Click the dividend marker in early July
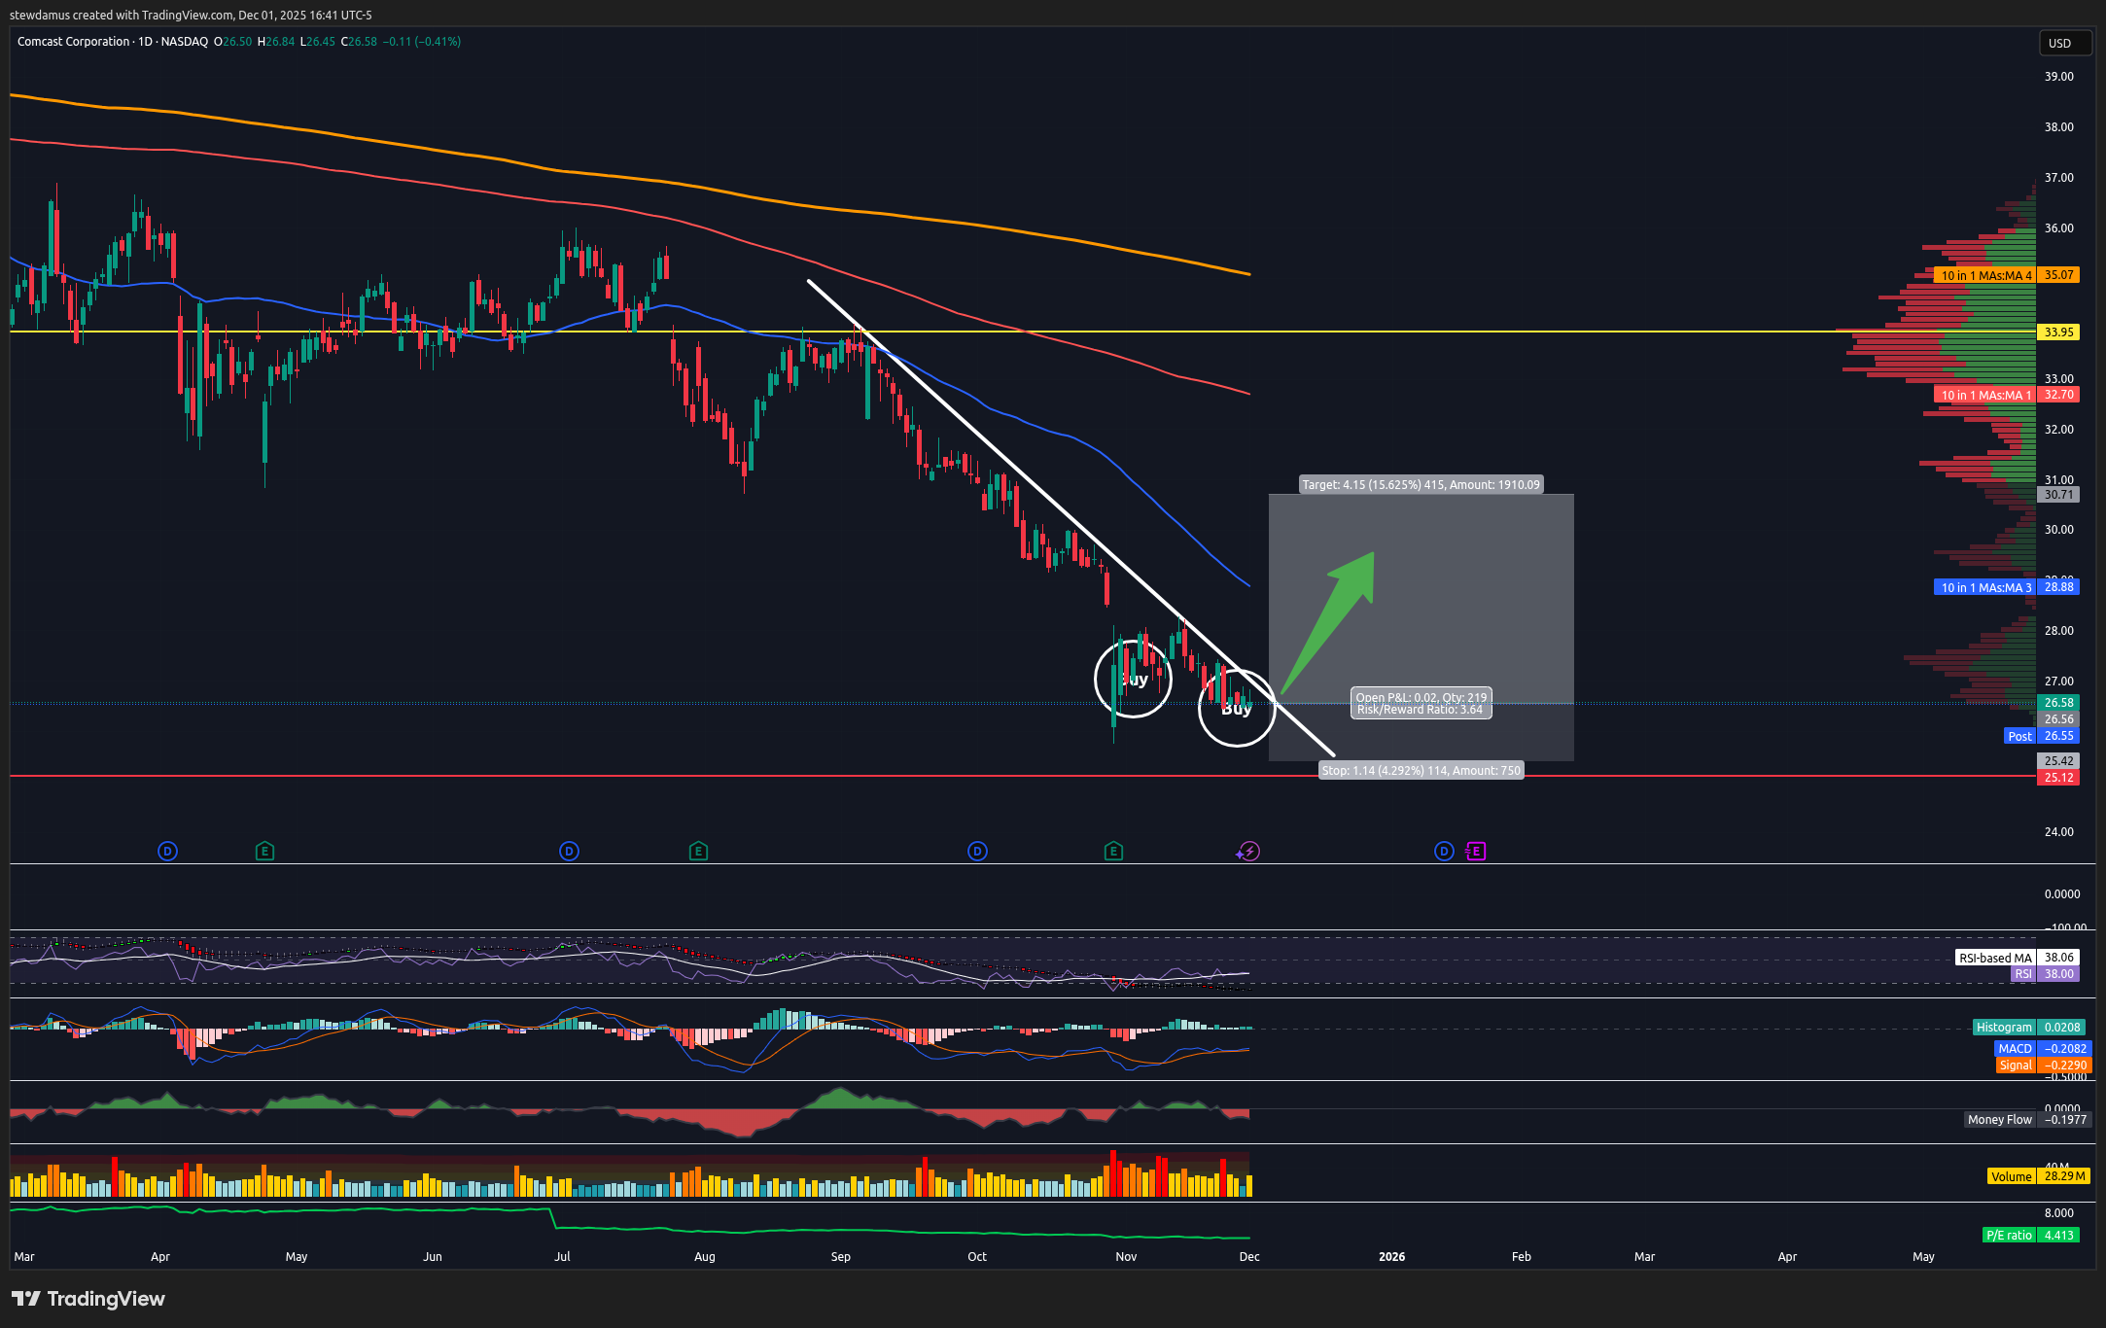The width and height of the screenshot is (2106, 1328). [569, 852]
